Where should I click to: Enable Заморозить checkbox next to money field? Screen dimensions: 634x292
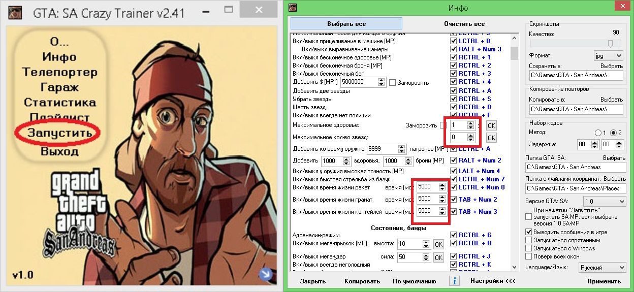(392, 82)
